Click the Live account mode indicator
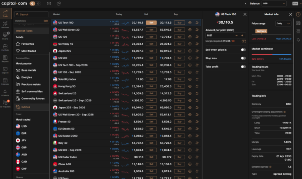Image resolution: width=302 pixels, height=179 pixels. coord(295,4)
